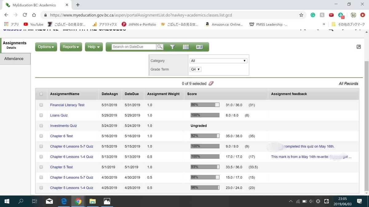Click the 86% score bar for Financial Literacy Test
This screenshot has width=369, height=207.
tap(205, 105)
